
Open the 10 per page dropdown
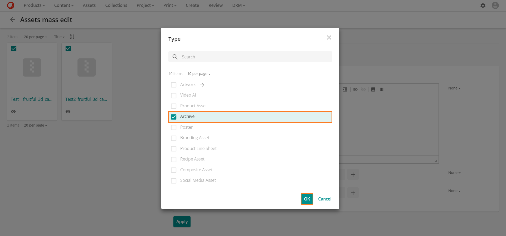click(199, 74)
